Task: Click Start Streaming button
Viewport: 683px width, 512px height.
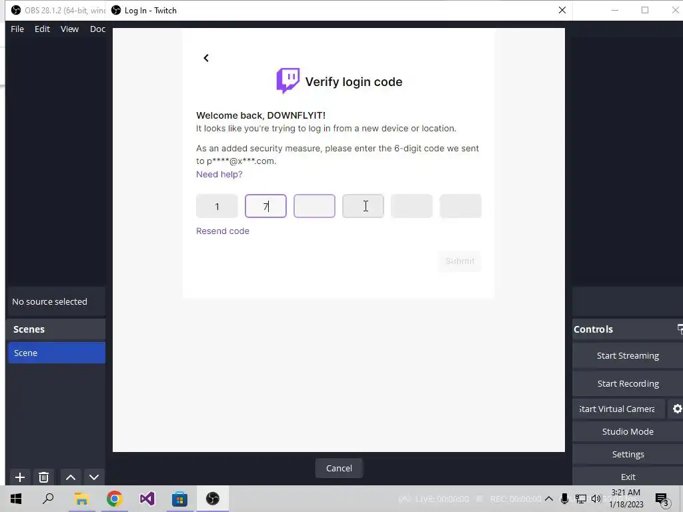Action: click(x=628, y=355)
